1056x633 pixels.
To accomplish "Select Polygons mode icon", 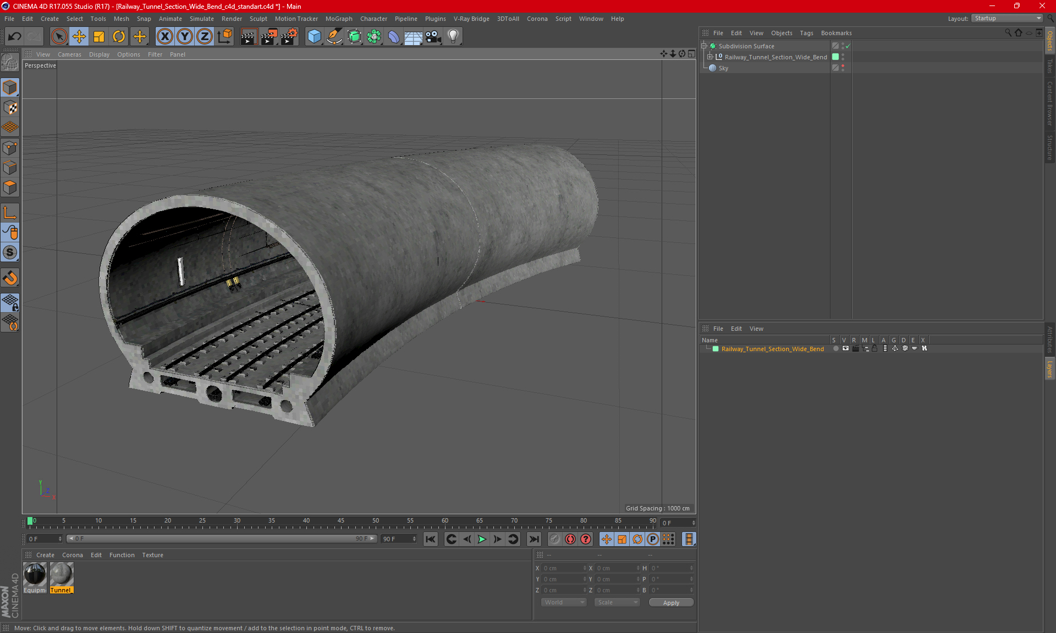I will point(10,187).
